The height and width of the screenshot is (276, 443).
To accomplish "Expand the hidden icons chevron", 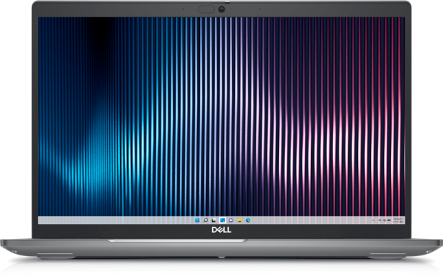I will 372,220.
